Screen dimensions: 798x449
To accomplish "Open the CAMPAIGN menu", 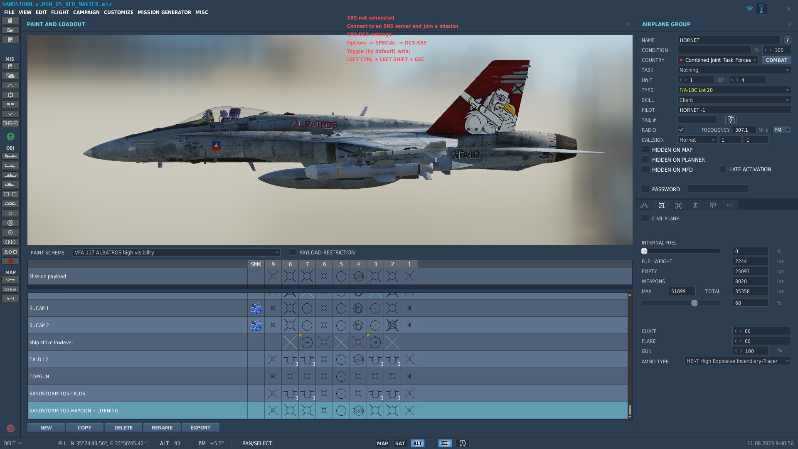I will [86, 12].
